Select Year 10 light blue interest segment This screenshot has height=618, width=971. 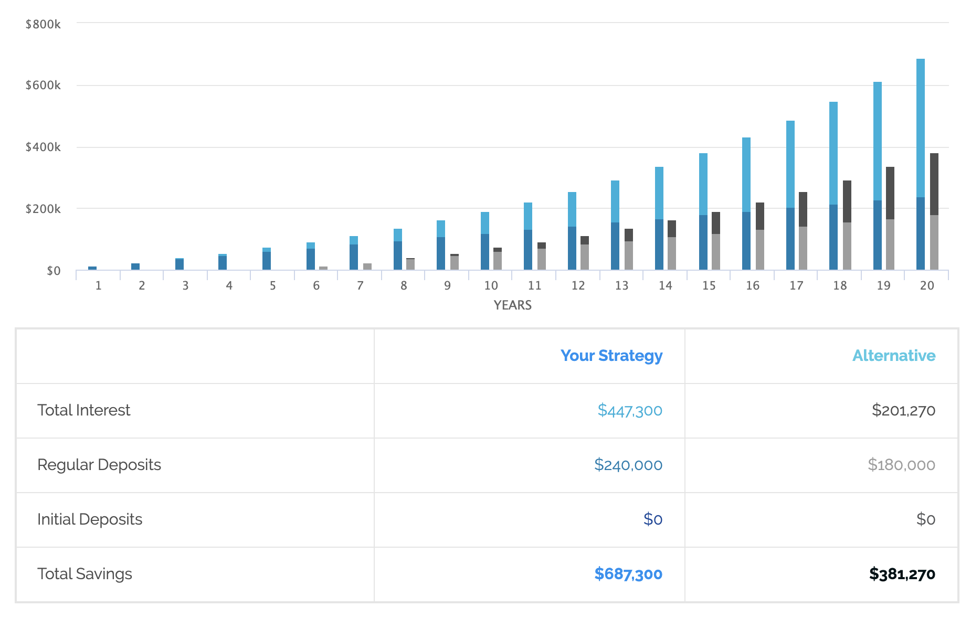coord(485,223)
